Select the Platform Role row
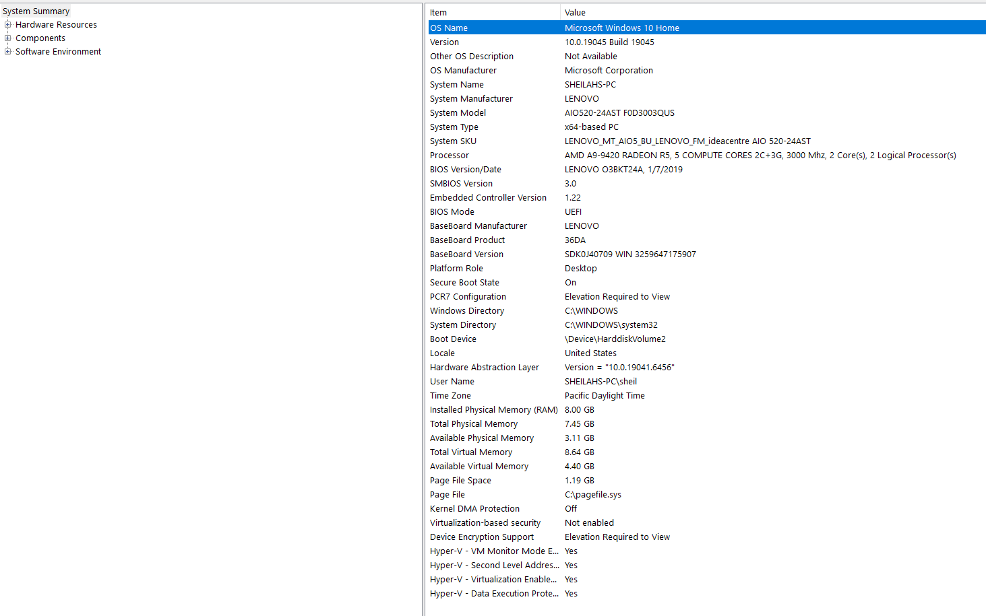 [707, 268]
